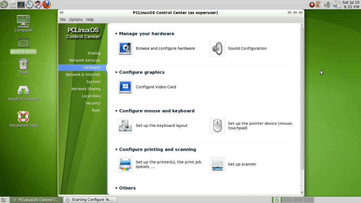
Task: Click 'Set up scanner' text link
Action: click(242, 164)
